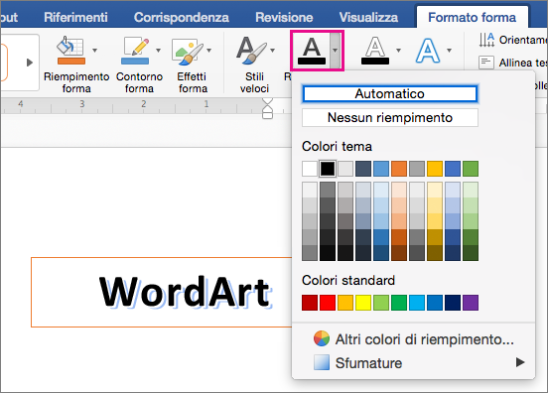Switch to the Corrispondenza tab
This screenshot has height=393, width=548.
pyautogui.click(x=182, y=17)
